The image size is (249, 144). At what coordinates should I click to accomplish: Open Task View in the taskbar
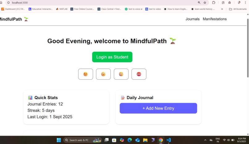(x=106, y=140)
